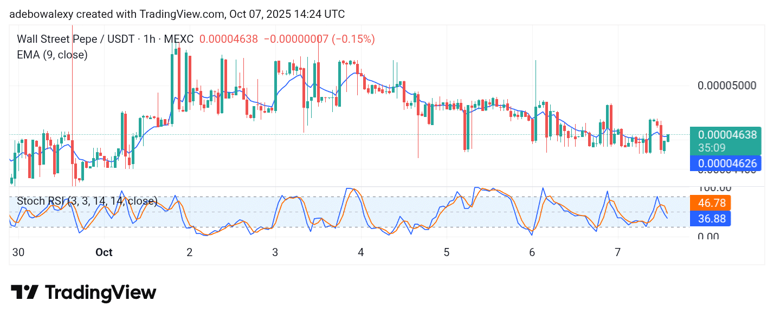The height and width of the screenshot is (320, 774).
Task: Select the Oct date label on time axis
Action: point(104,252)
